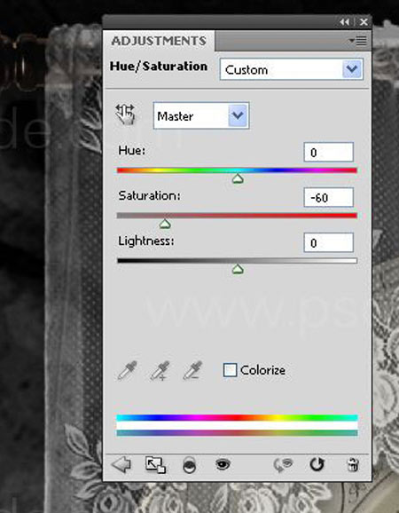Click the Hue value input field
This screenshot has width=399, height=513.
(x=328, y=152)
